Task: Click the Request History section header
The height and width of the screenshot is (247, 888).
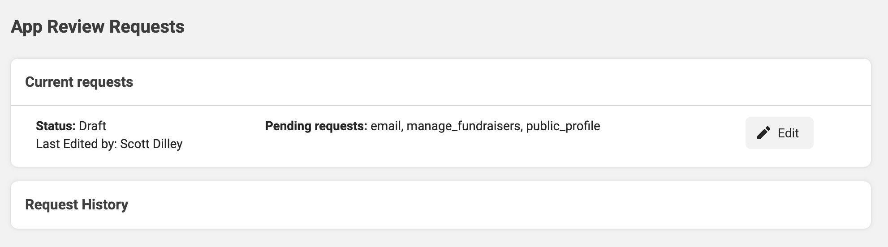Action: (x=77, y=204)
